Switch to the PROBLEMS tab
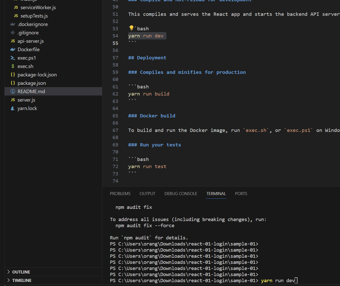 tap(120, 194)
